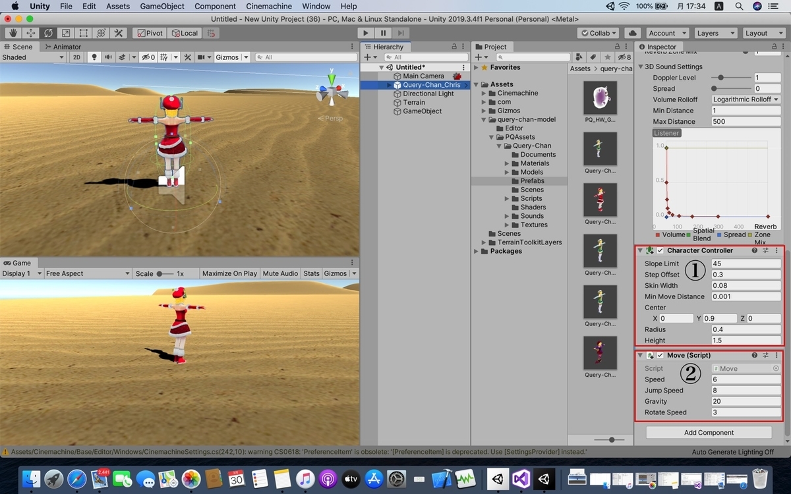Click the Move script object picker circle
791x494 pixels.
[776, 369]
